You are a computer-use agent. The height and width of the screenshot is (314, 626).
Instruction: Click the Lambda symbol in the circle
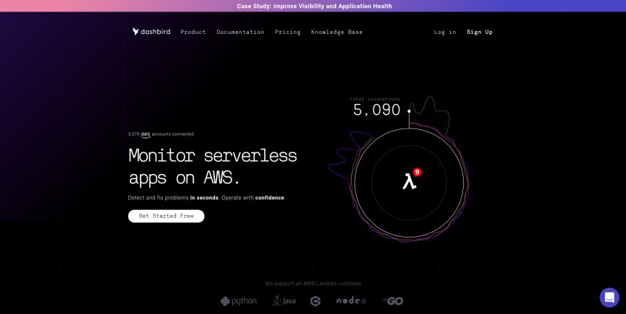(409, 181)
